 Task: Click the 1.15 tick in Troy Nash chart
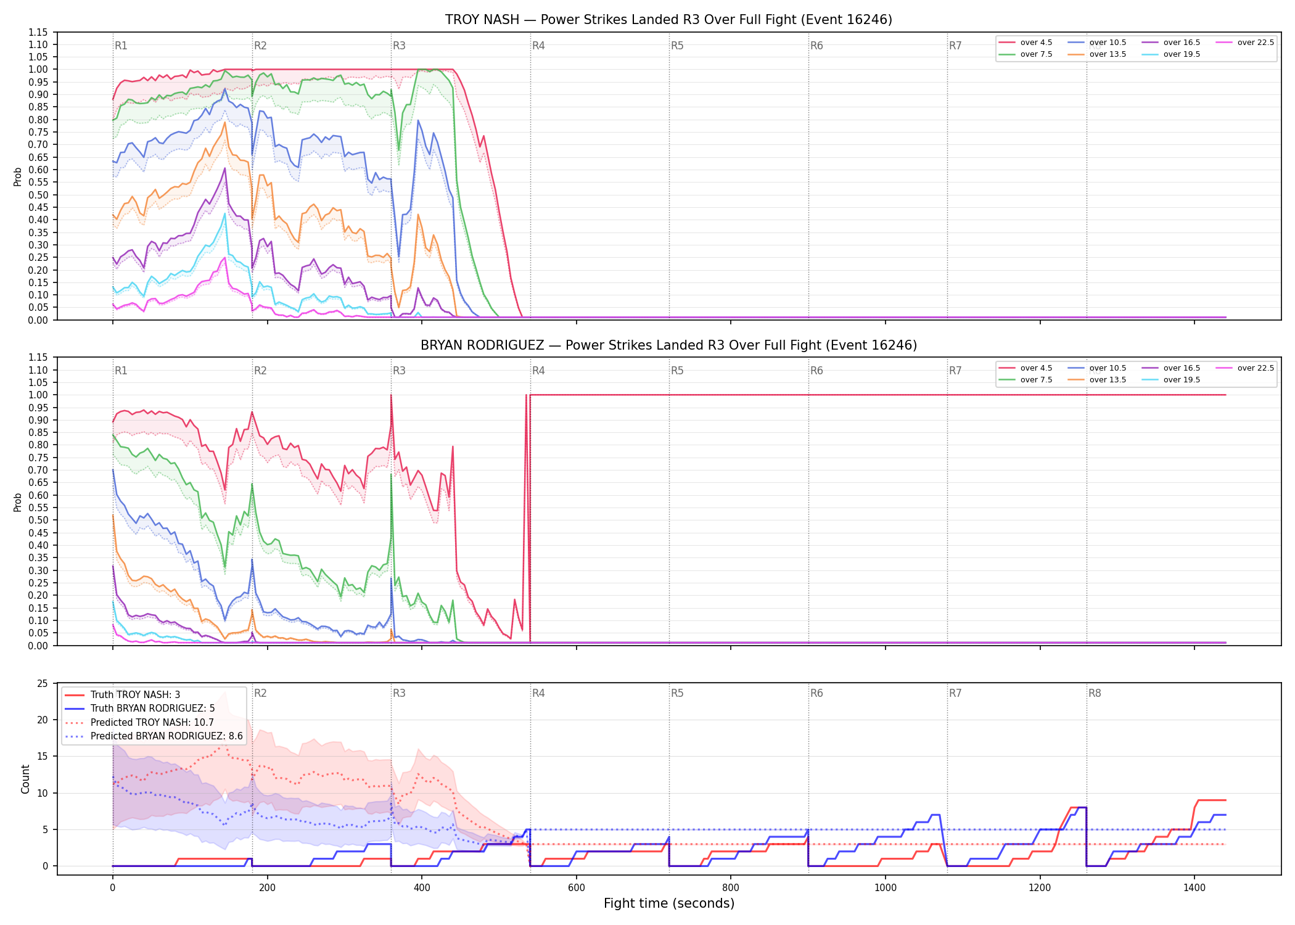tap(38, 32)
